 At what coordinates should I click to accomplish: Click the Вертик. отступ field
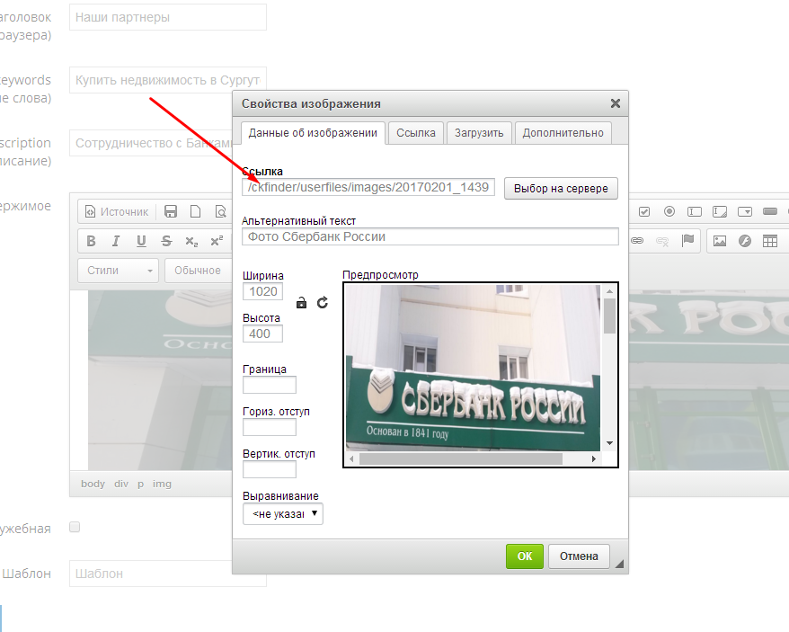(x=270, y=469)
